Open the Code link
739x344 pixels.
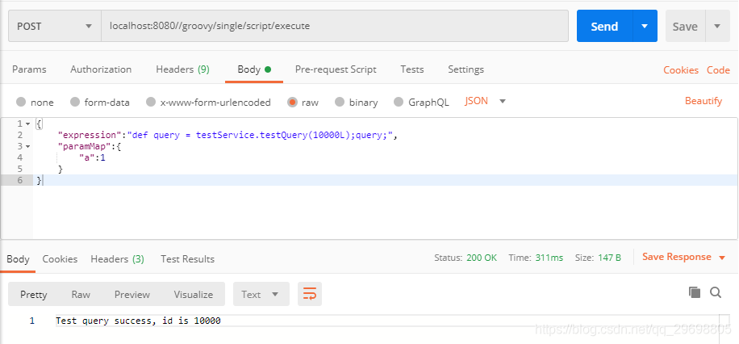point(718,69)
